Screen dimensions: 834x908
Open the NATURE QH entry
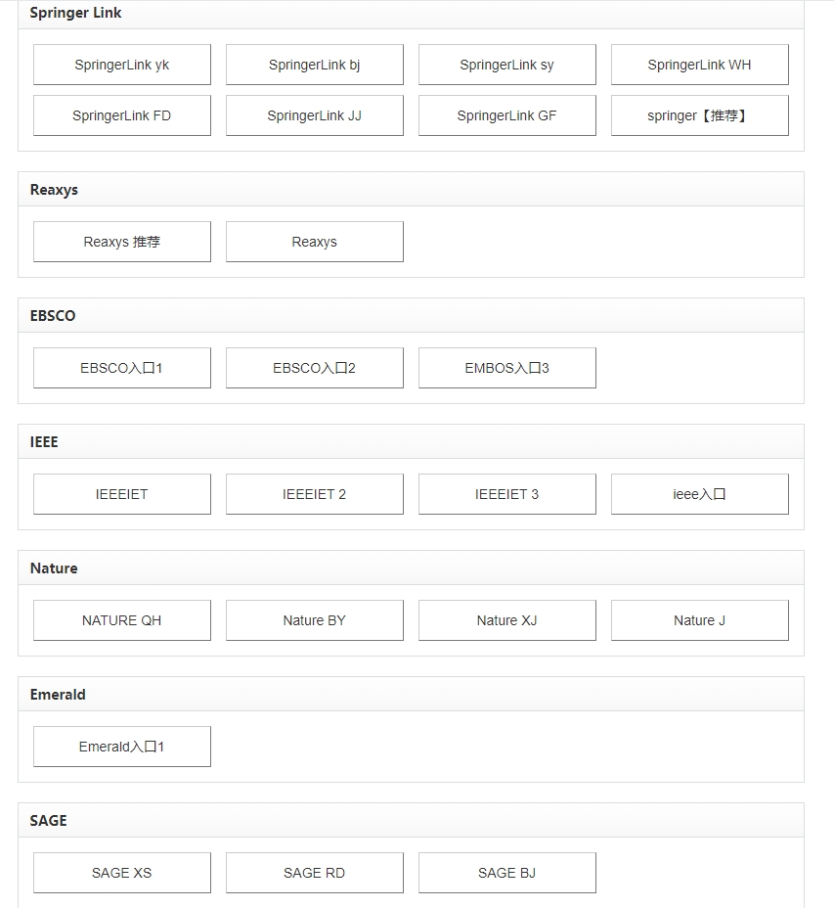point(122,620)
